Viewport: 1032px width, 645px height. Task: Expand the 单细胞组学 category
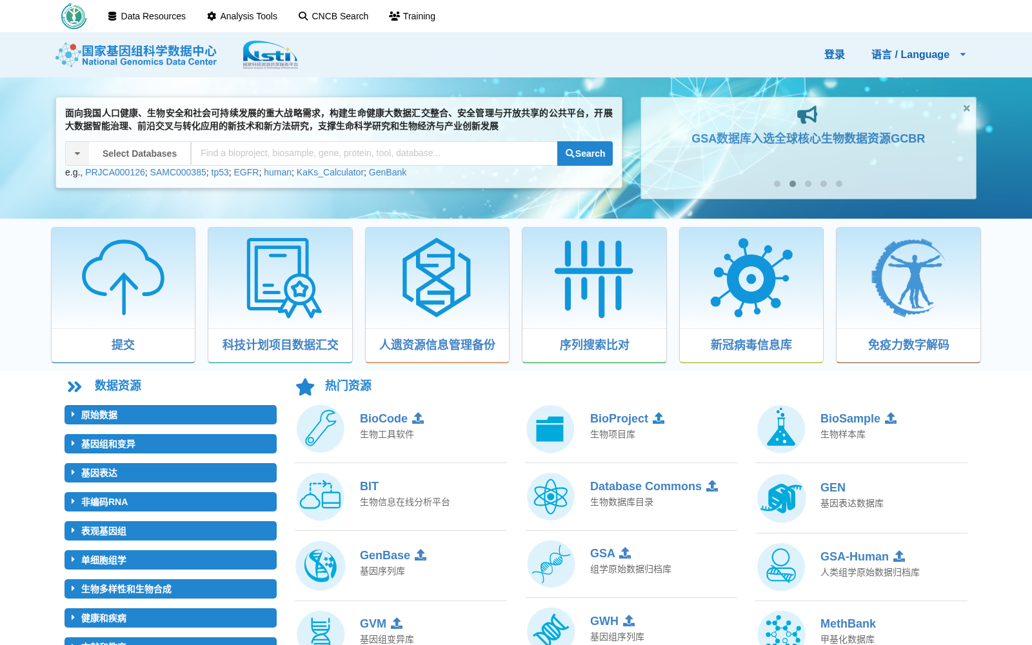(170, 560)
